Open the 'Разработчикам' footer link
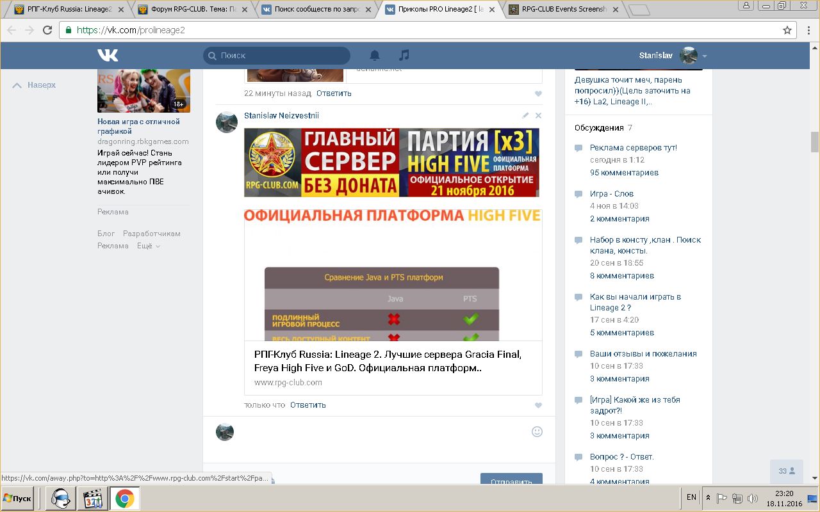 [x=152, y=234]
